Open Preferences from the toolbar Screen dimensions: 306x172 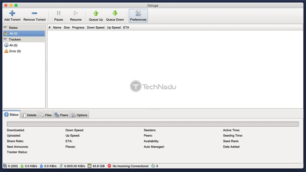click(138, 16)
